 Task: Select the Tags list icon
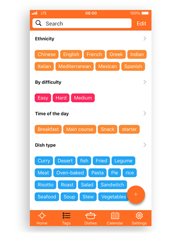click(66, 216)
